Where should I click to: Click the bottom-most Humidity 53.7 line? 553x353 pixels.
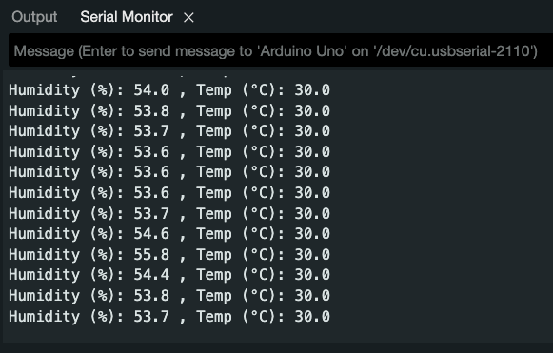pyautogui.click(x=169, y=316)
